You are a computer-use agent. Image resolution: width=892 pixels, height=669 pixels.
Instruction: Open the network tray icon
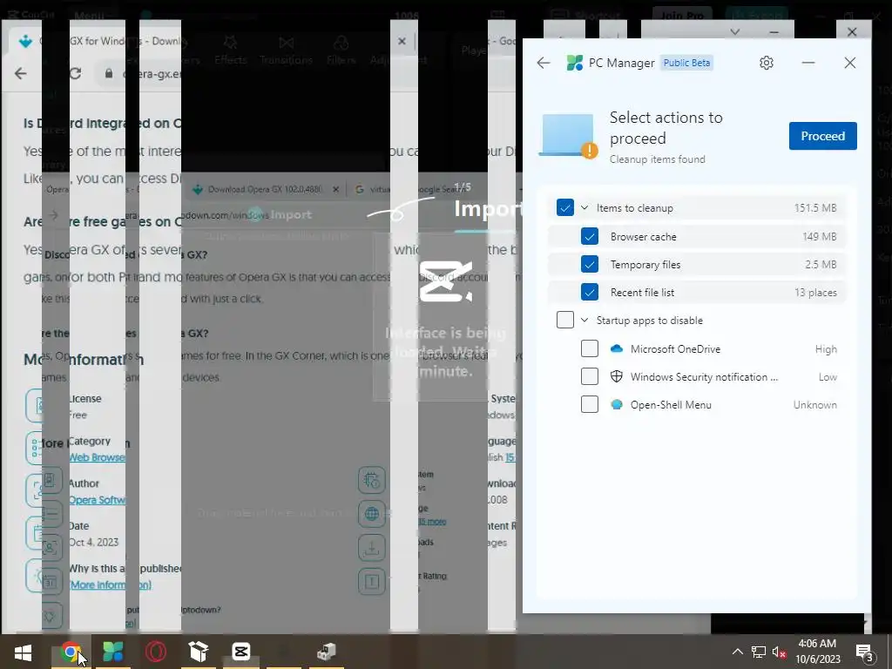(759, 652)
